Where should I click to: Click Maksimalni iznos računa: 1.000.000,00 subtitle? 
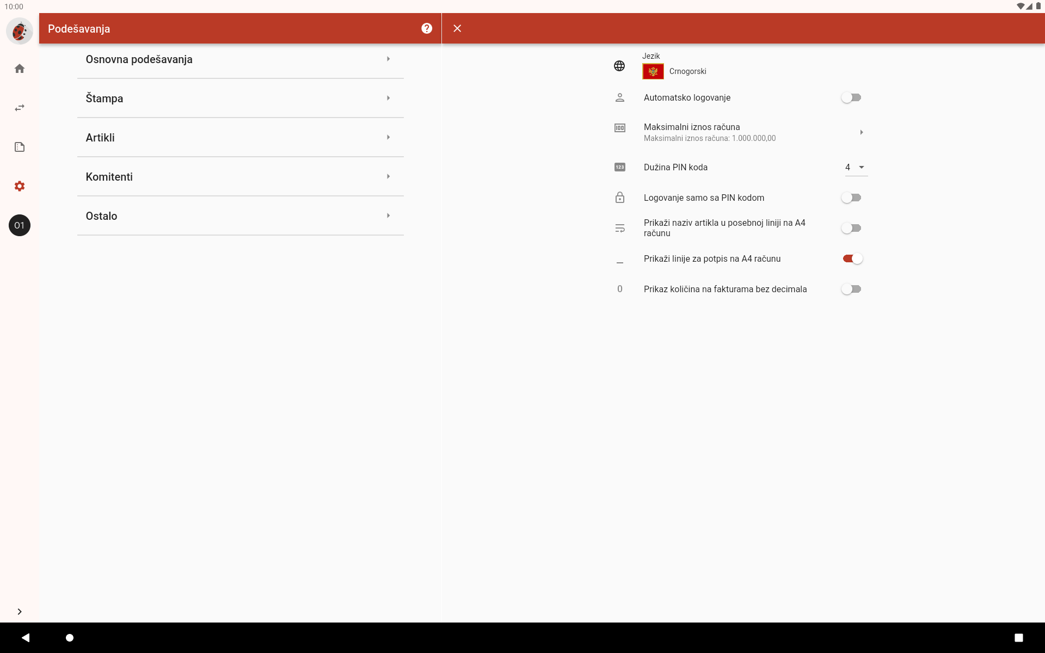tap(710, 138)
